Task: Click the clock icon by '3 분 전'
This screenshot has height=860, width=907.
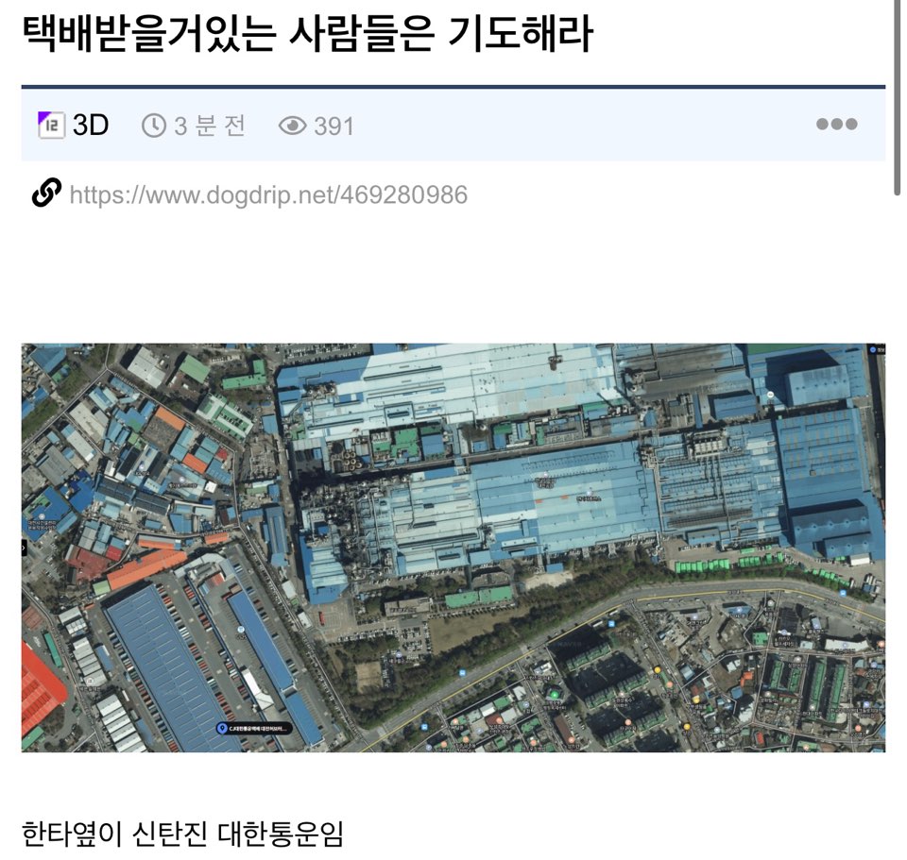Action: click(154, 126)
